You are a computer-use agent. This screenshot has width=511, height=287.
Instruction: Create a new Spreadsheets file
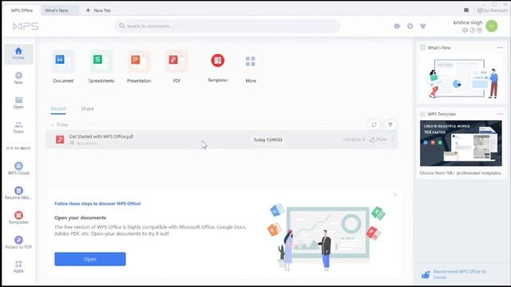point(101,61)
